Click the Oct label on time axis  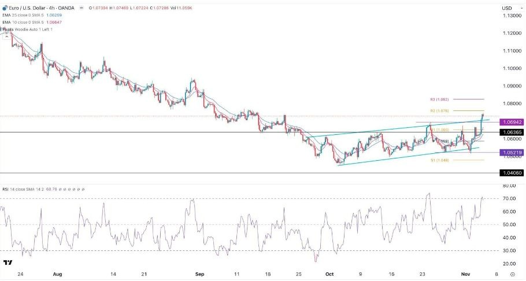pos(329,274)
